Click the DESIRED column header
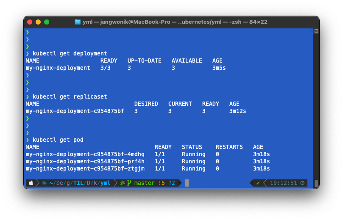The height and width of the screenshot is (220, 343). (x=146, y=104)
